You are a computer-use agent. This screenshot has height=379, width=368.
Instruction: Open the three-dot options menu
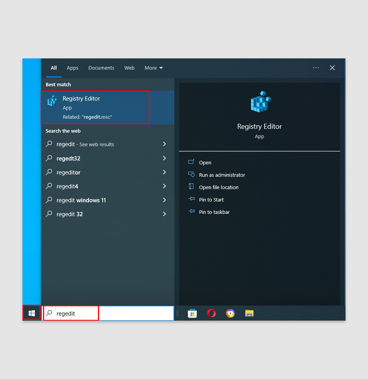[316, 68]
